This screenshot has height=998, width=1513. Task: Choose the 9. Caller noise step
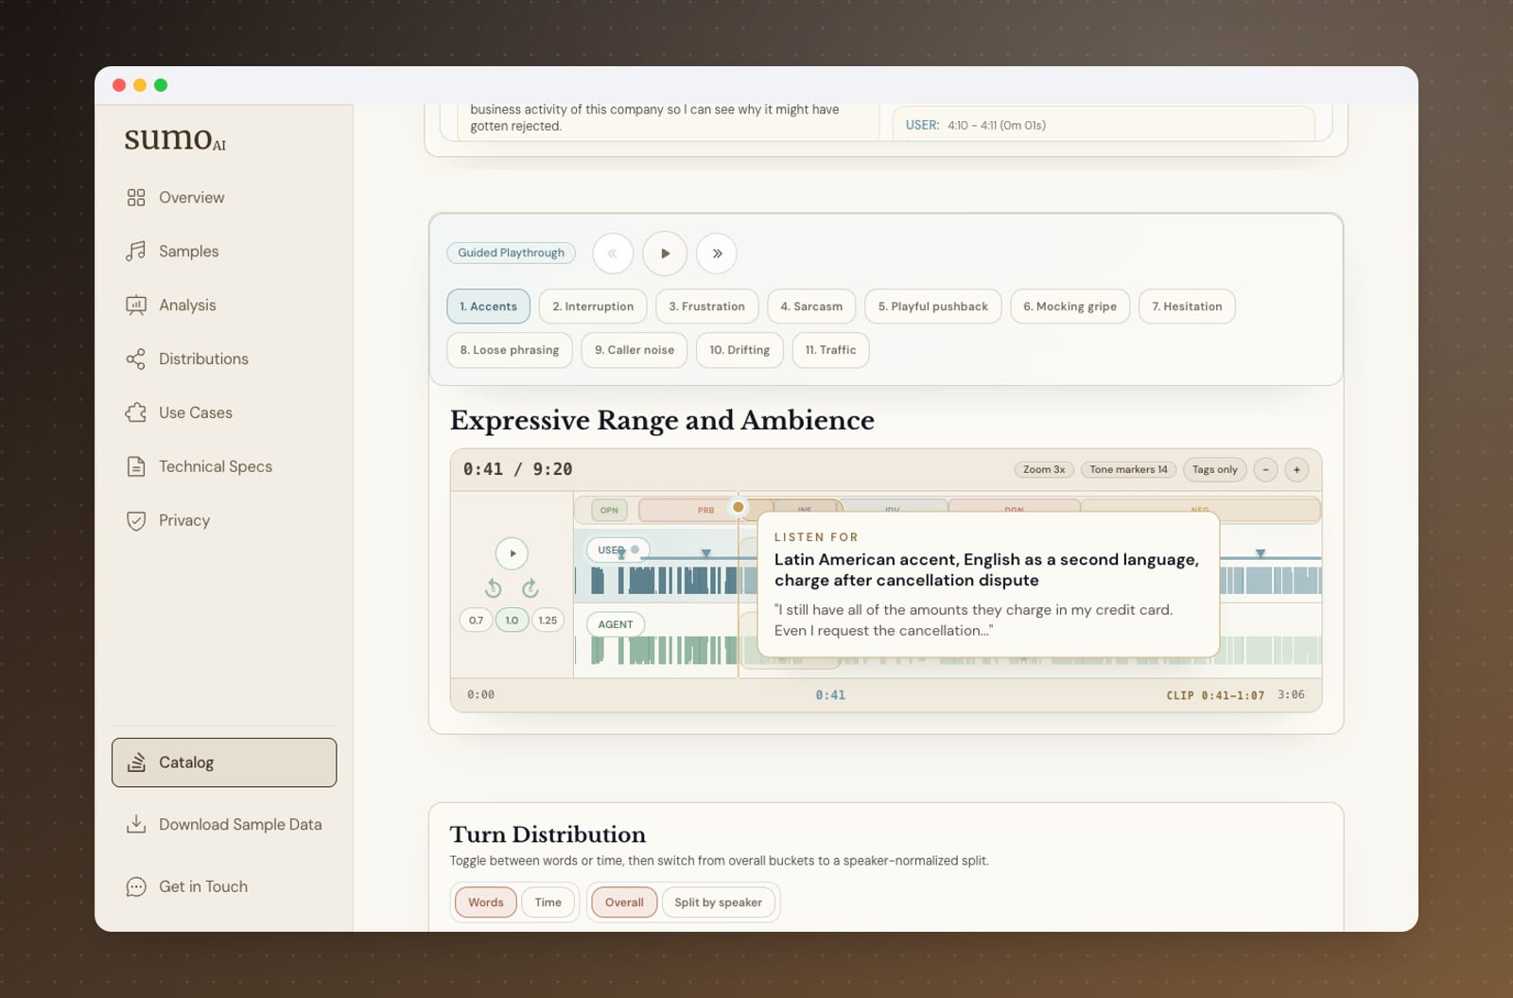[635, 350]
